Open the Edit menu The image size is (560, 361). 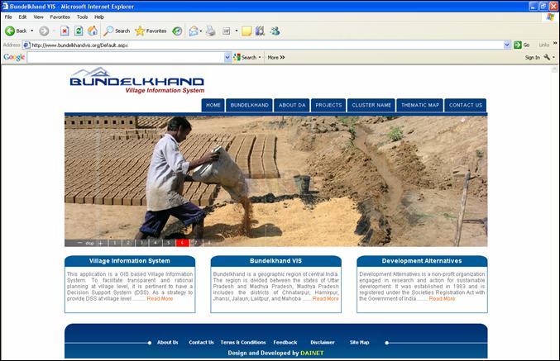(x=22, y=17)
